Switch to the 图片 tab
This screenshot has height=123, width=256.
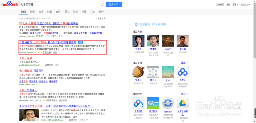(x=67, y=11)
